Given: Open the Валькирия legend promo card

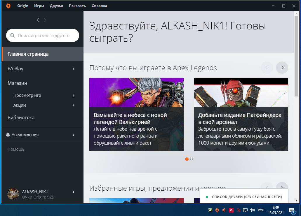Looking at the screenshot, I should pyautogui.click(x=137, y=114).
